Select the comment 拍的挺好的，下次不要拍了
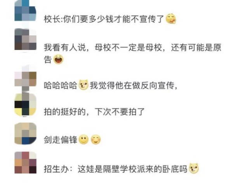 94,112
